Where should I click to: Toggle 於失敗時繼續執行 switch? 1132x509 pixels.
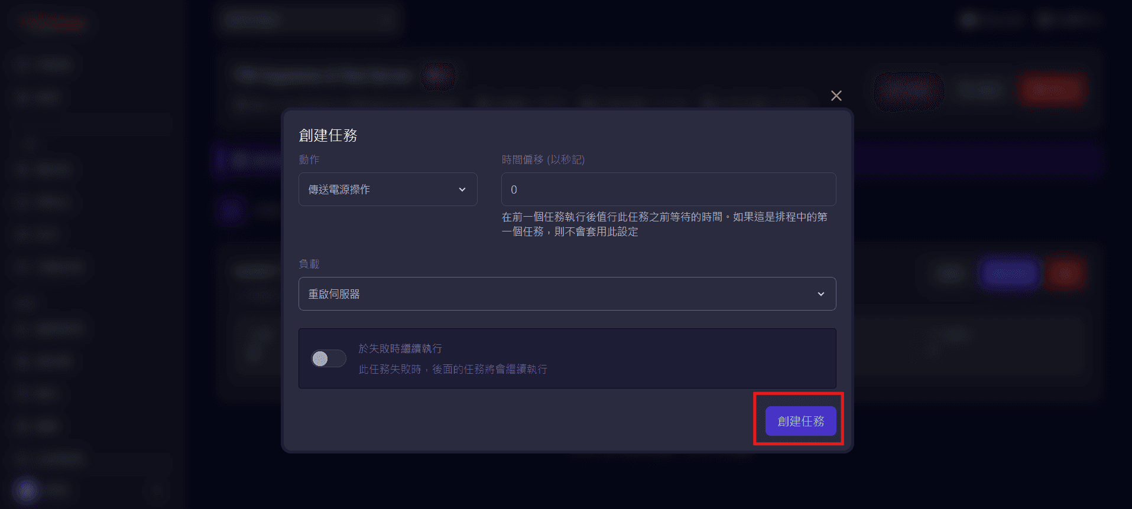(329, 358)
